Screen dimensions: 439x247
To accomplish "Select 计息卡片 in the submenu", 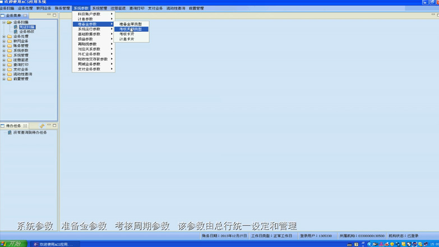I will coord(127,39).
